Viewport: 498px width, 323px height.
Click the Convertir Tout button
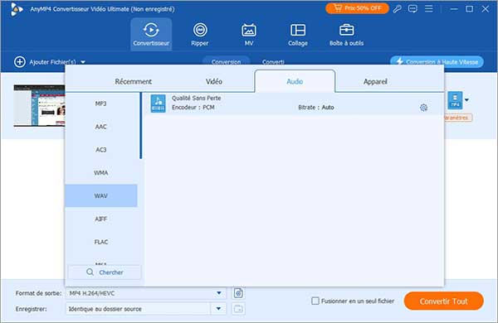tap(444, 301)
